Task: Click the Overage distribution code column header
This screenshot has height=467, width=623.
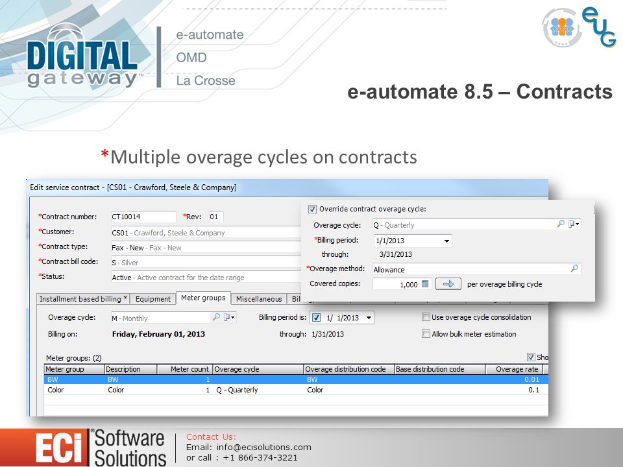Action: 349,369
